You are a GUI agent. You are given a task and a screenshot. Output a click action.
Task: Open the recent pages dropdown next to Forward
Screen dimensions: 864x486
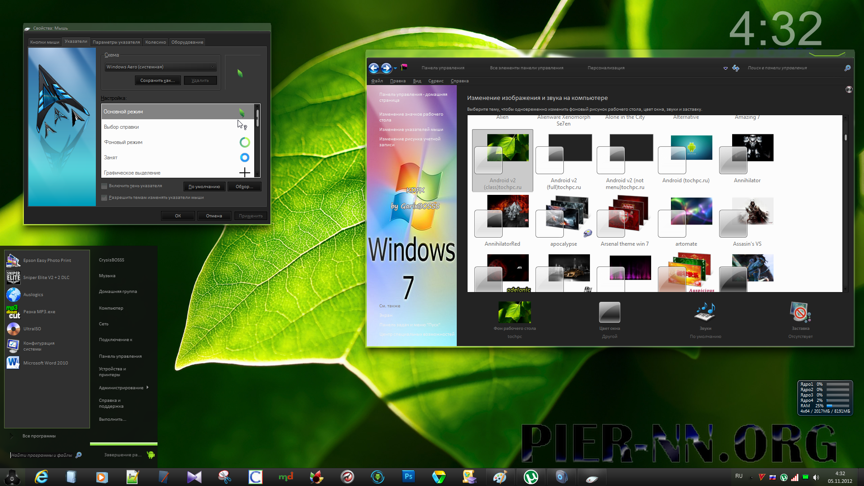pyautogui.click(x=395, y=68)
